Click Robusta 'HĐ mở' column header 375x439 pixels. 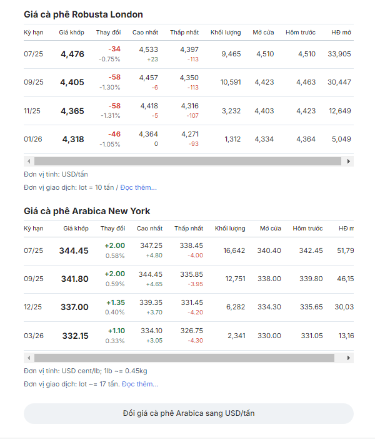(341, 33)
